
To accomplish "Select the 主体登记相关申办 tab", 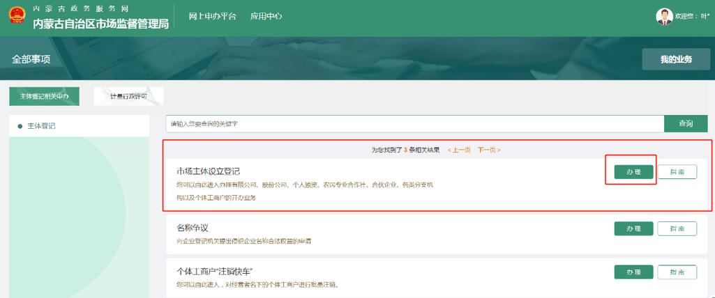I will tap(44, 97).
